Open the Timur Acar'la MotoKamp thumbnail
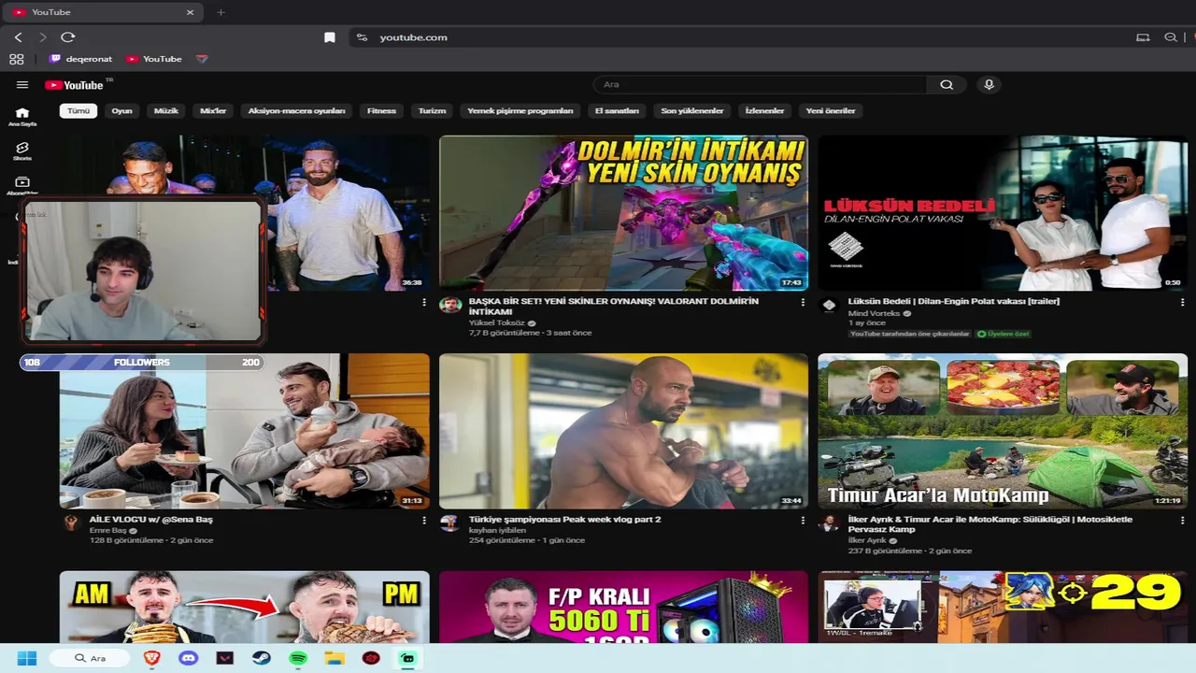Screen dimensions: 1196x673 [1003, 431]
